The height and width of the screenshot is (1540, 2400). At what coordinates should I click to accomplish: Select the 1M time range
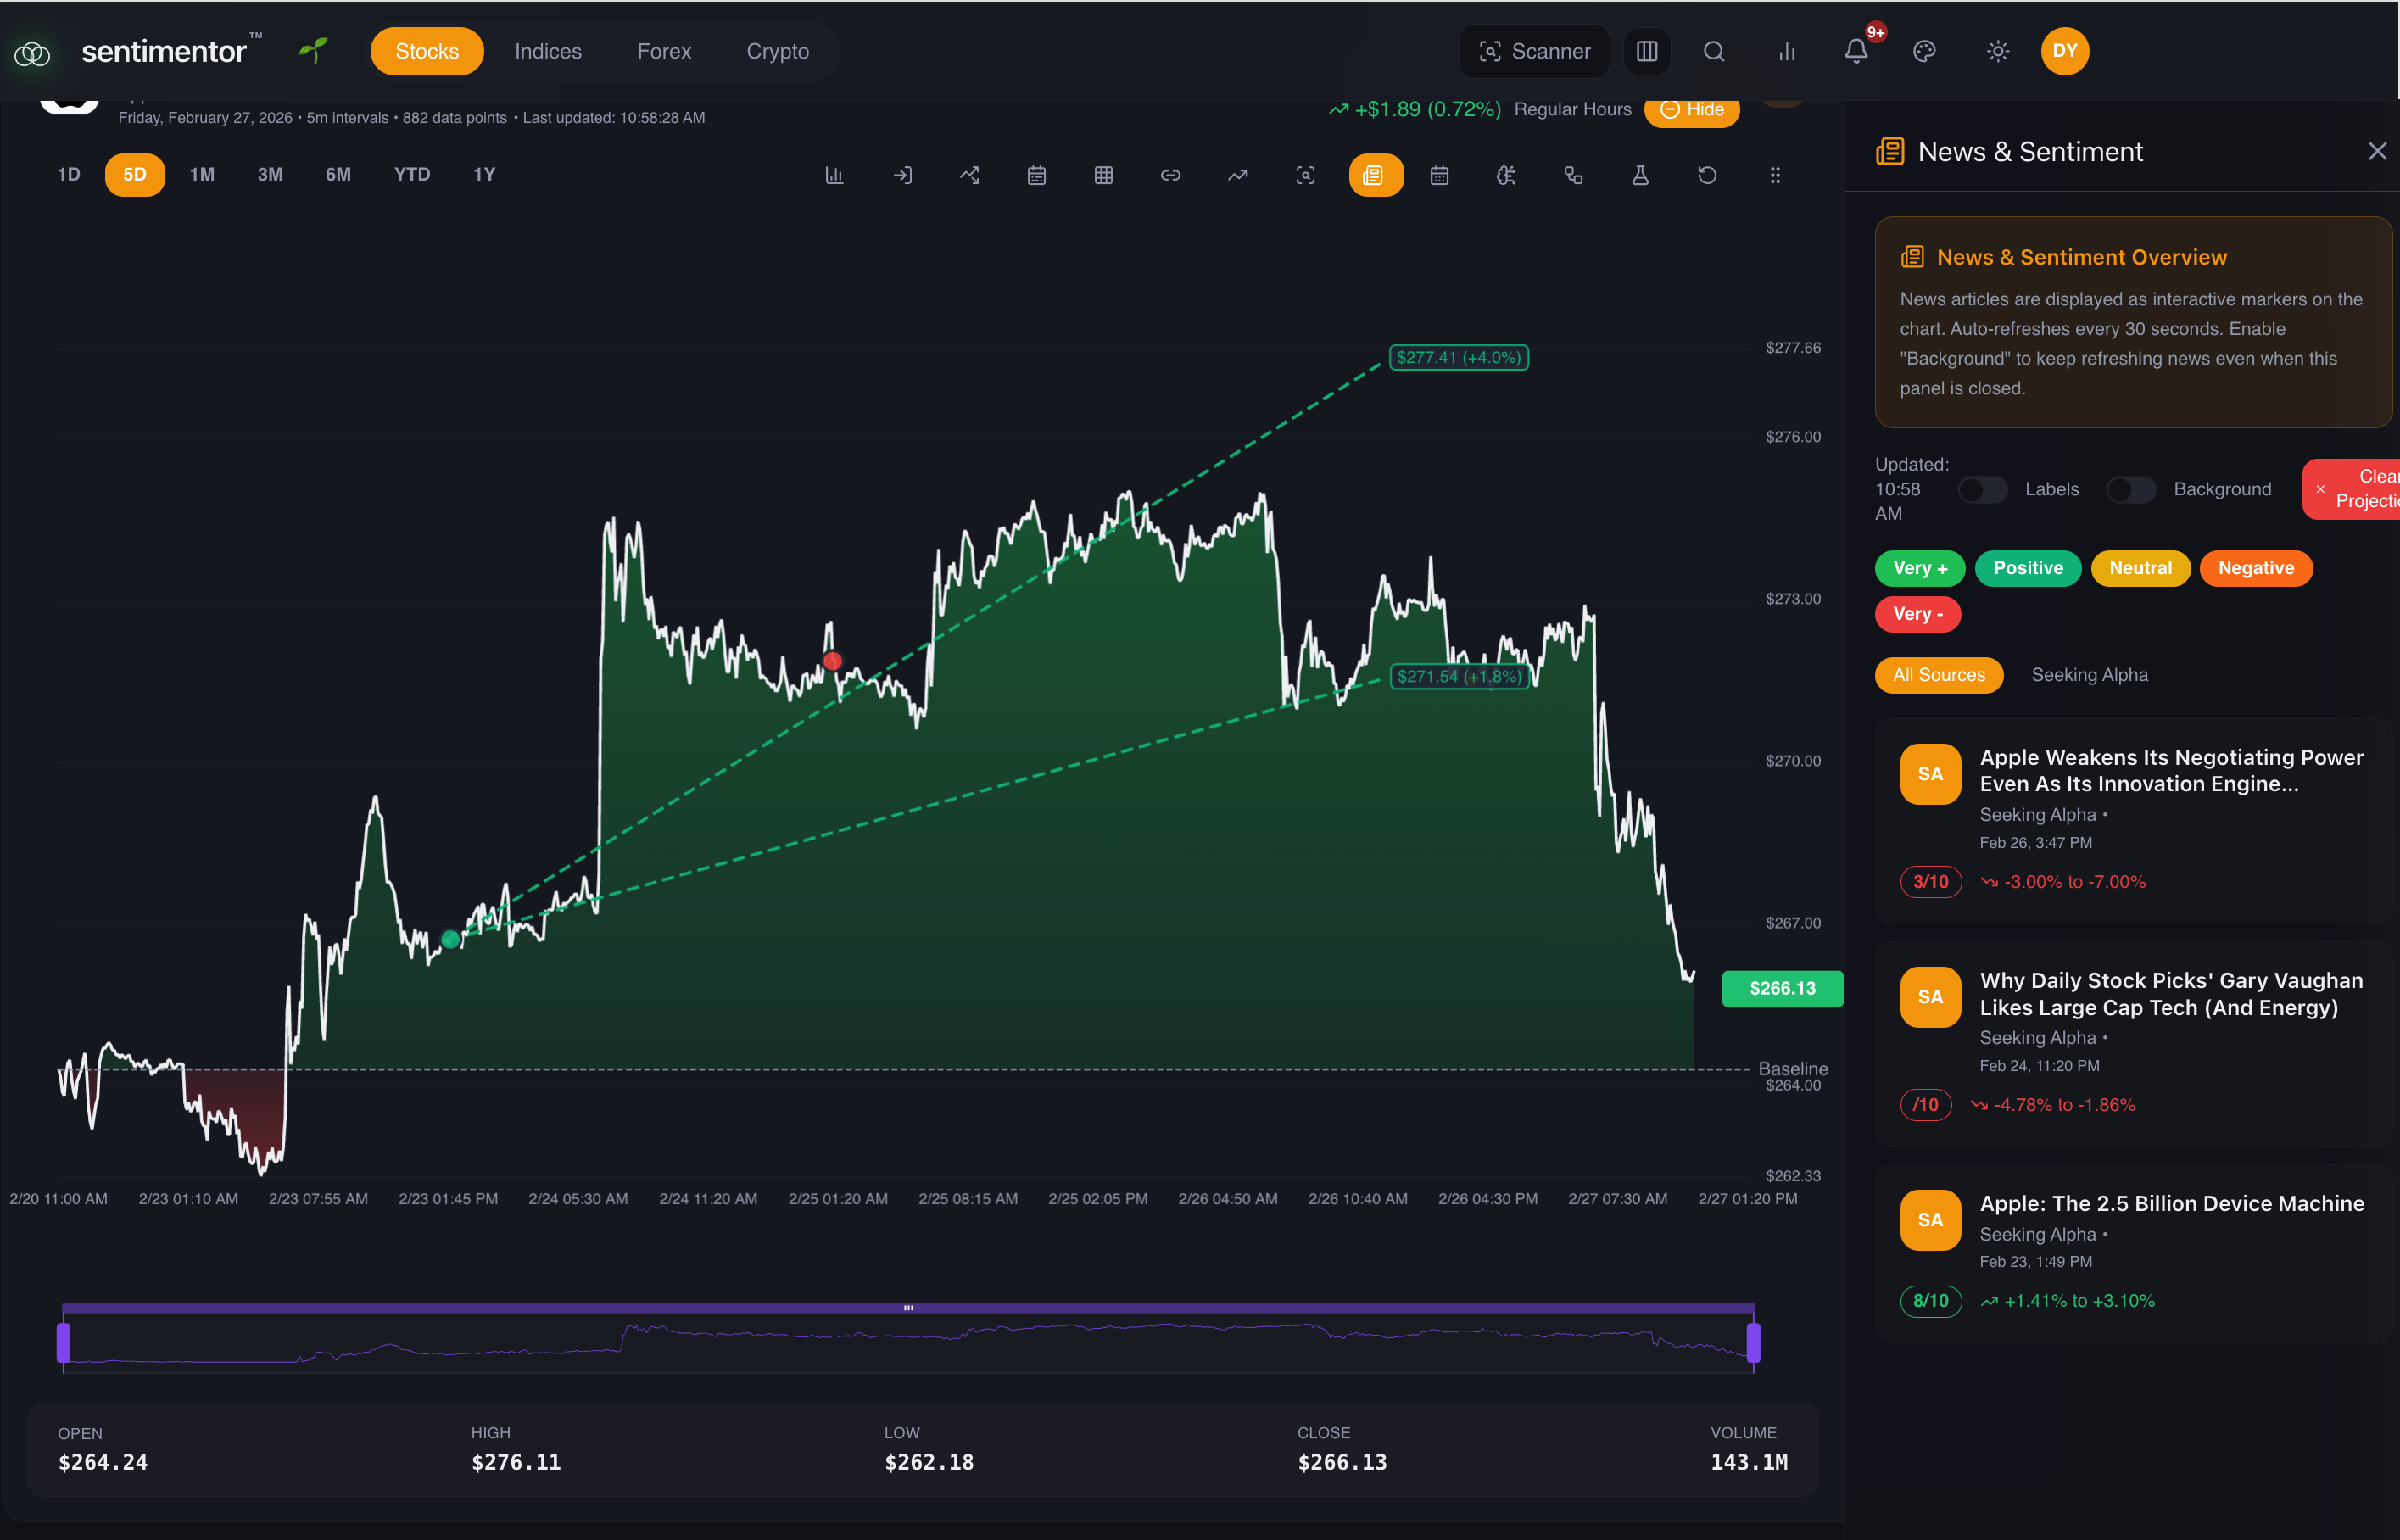(x=202, y=175)
